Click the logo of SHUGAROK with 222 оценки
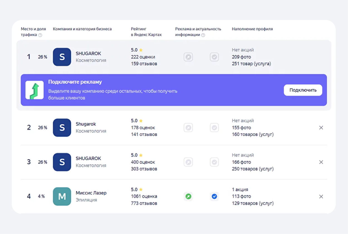The height and width of the screenshot is (234, 348). pos(62,57)
